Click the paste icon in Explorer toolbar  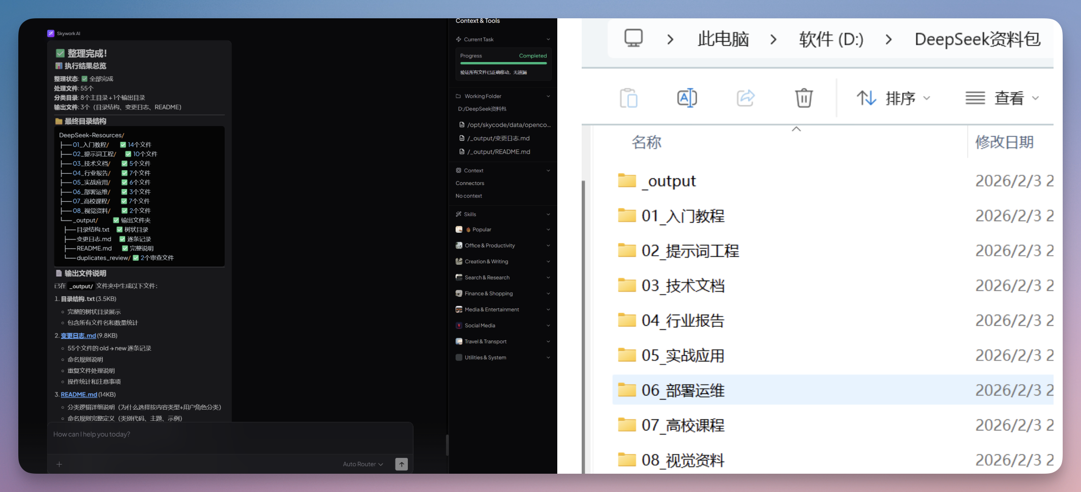[628, 98]
